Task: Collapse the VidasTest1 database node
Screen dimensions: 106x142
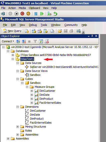Action: pos(13,59)
